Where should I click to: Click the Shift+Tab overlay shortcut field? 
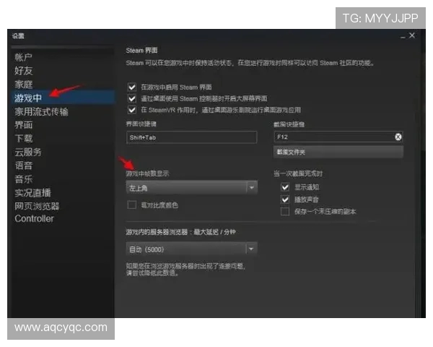pos(192,137)
